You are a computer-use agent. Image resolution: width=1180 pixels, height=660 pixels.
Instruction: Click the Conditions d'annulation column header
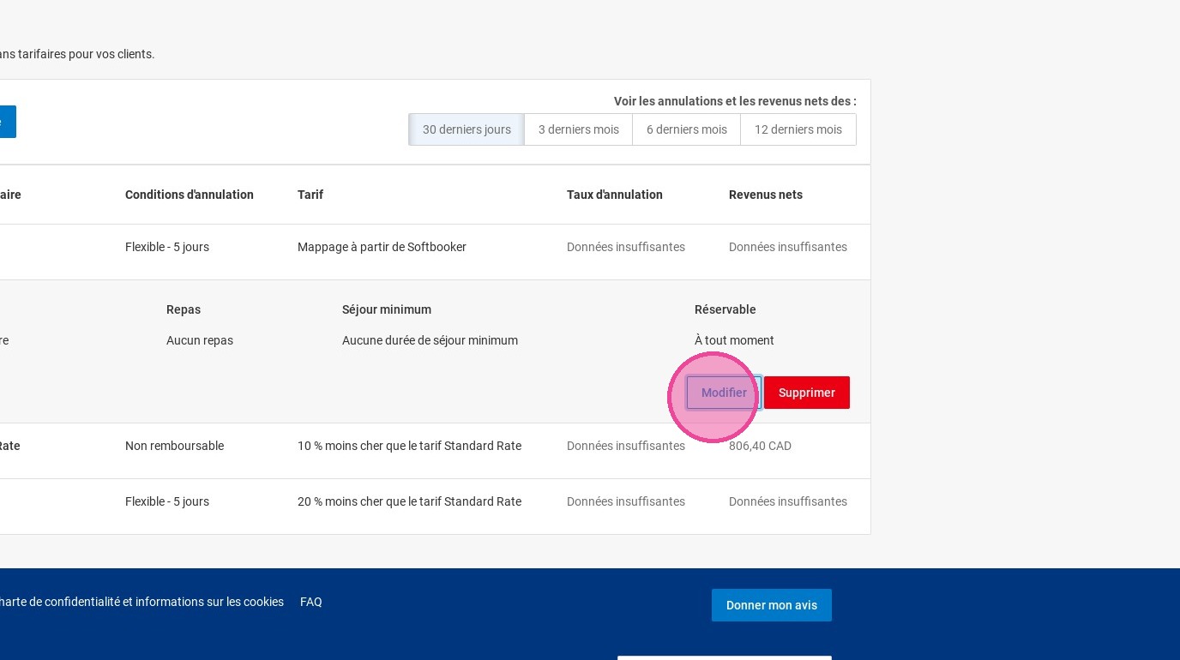click(x=190, y=195)
